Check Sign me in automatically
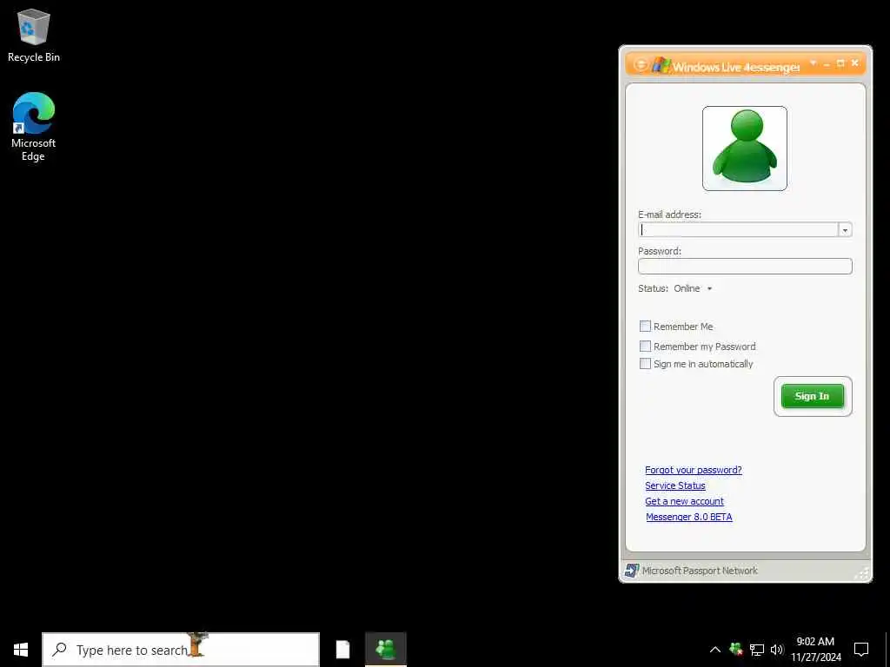This screenshot has height=667, width=890. [645, 364]
